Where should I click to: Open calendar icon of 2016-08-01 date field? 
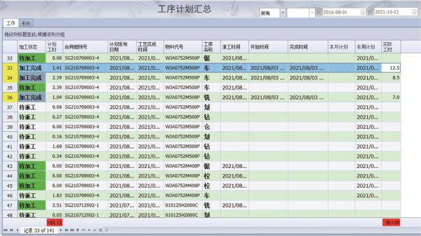pyautogui.click(x=362, y=12)
